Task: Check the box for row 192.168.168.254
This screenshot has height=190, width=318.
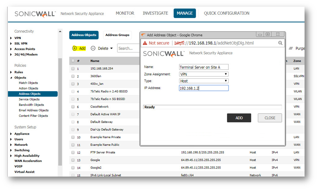Action: tap(73, 68)
